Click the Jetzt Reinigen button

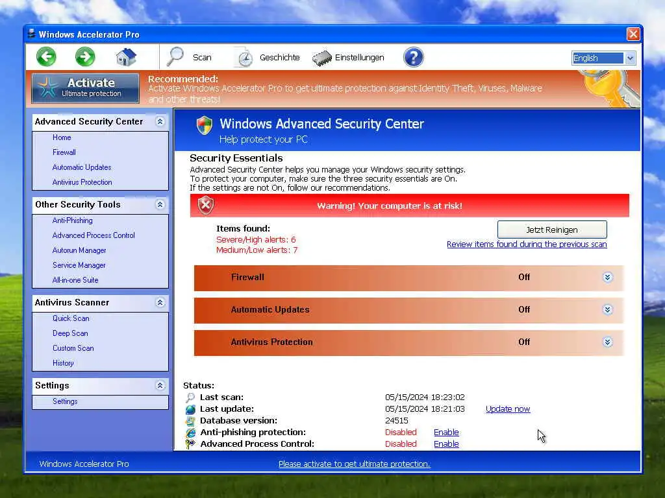[552, 230]
